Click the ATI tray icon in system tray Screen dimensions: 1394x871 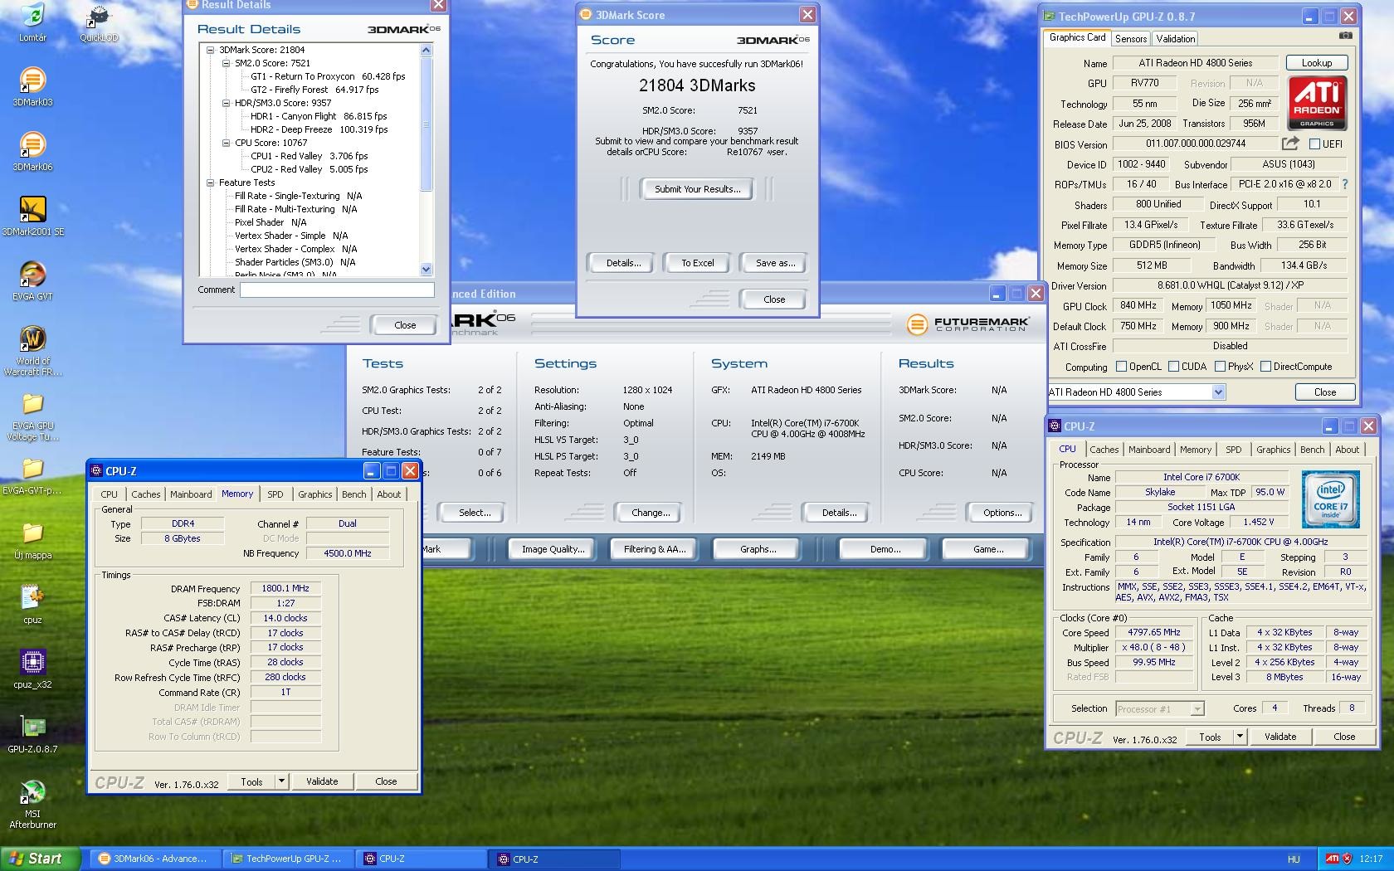pos(1333,859)
